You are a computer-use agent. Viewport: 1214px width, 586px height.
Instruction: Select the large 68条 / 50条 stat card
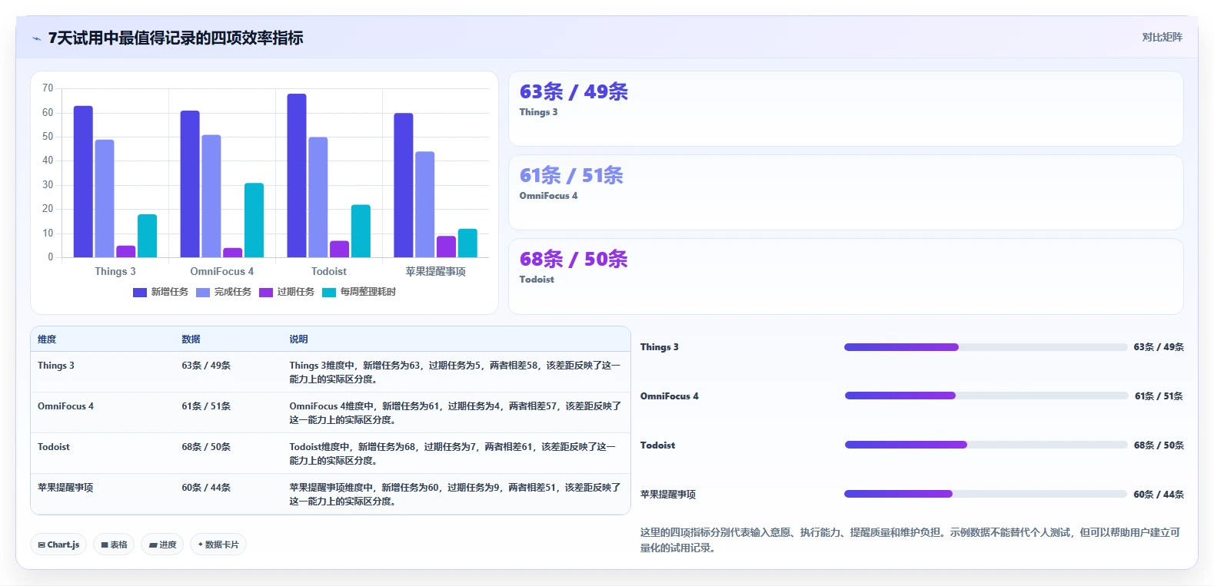846,276
